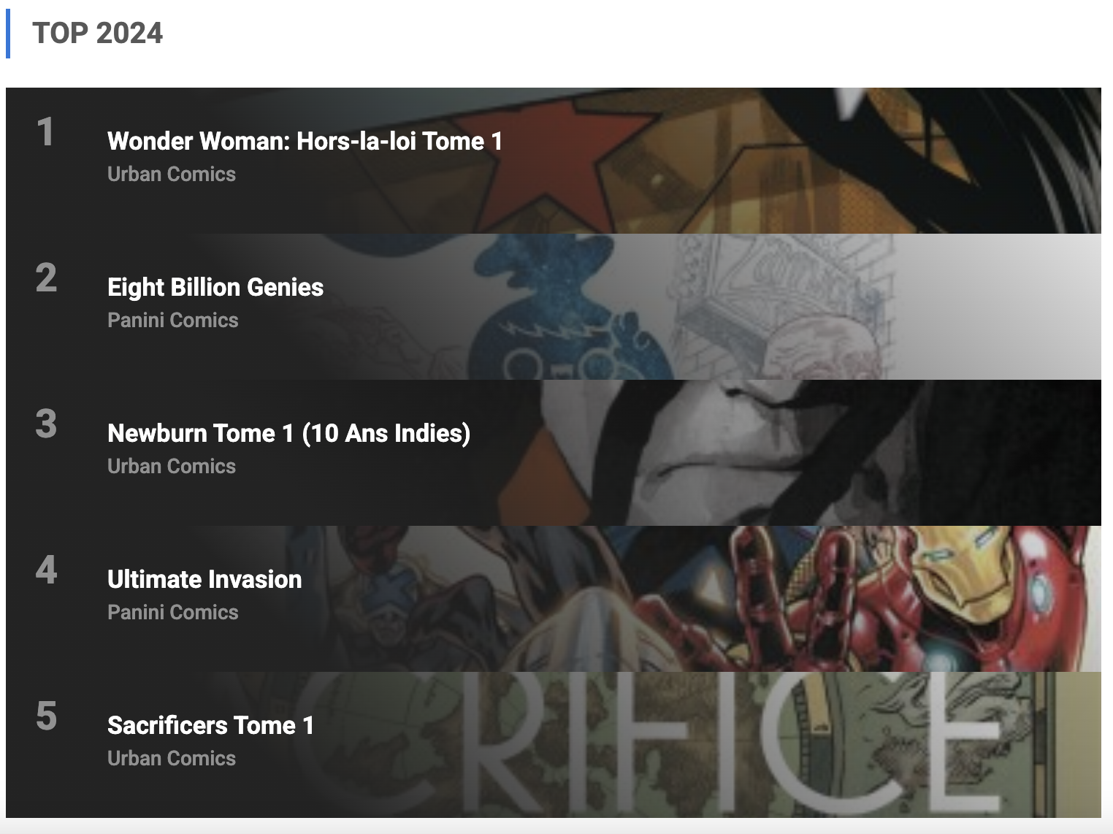
Task: Open Eight Billion Genies title
Action: [x=215, y=287]
